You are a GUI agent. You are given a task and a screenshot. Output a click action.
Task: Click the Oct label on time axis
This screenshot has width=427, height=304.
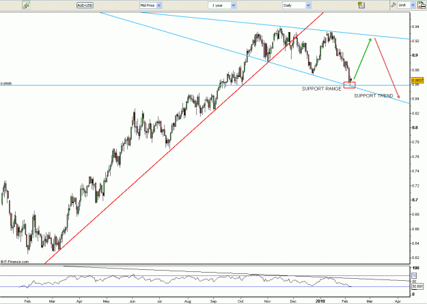pos(240,301)
